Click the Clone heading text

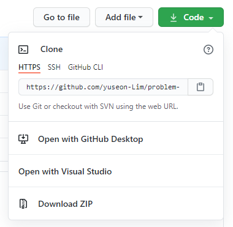click(x=52, y=50)
